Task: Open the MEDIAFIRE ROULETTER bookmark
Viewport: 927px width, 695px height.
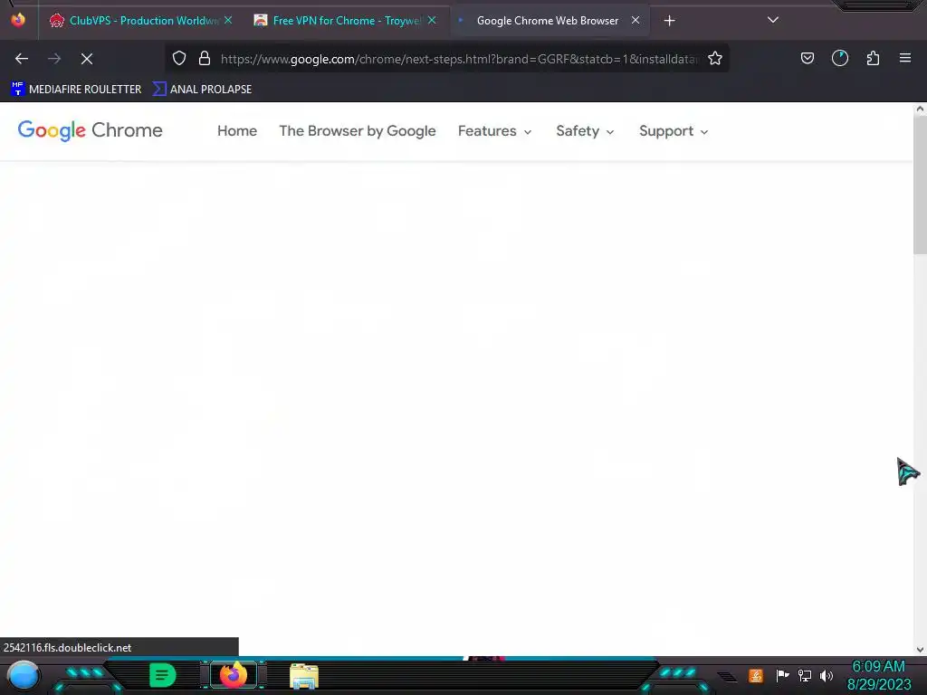Action: pyautogui.click(x=76, y=90)
